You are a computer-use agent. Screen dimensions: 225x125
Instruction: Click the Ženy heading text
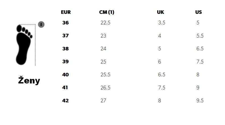29,81
